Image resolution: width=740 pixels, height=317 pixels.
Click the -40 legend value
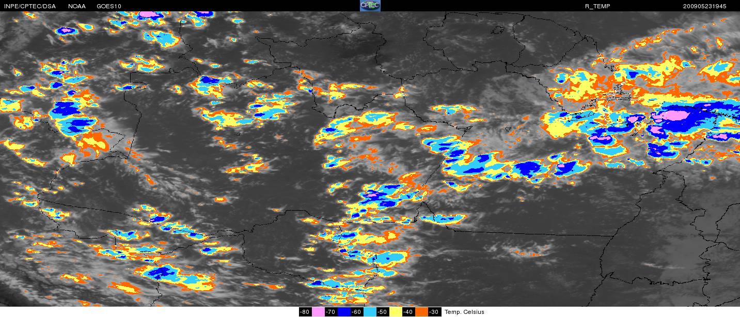pyautogui.click(x=408, y=312)
